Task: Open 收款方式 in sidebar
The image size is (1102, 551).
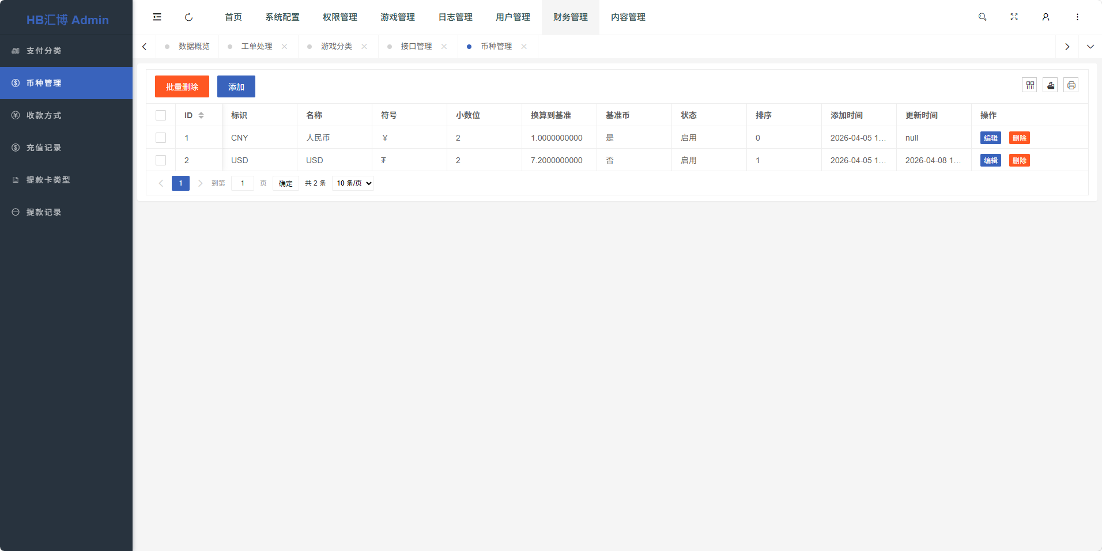Action: 66,115
